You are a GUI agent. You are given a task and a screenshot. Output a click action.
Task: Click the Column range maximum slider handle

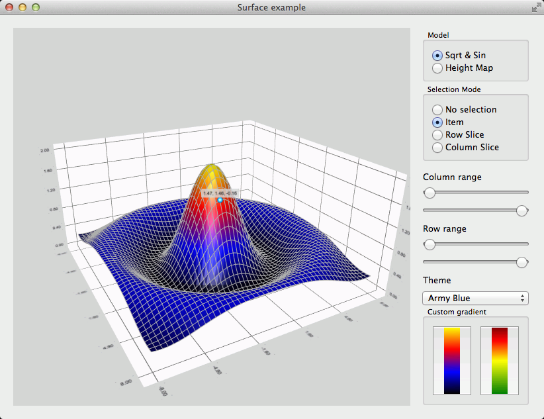(x=521, y=210)
